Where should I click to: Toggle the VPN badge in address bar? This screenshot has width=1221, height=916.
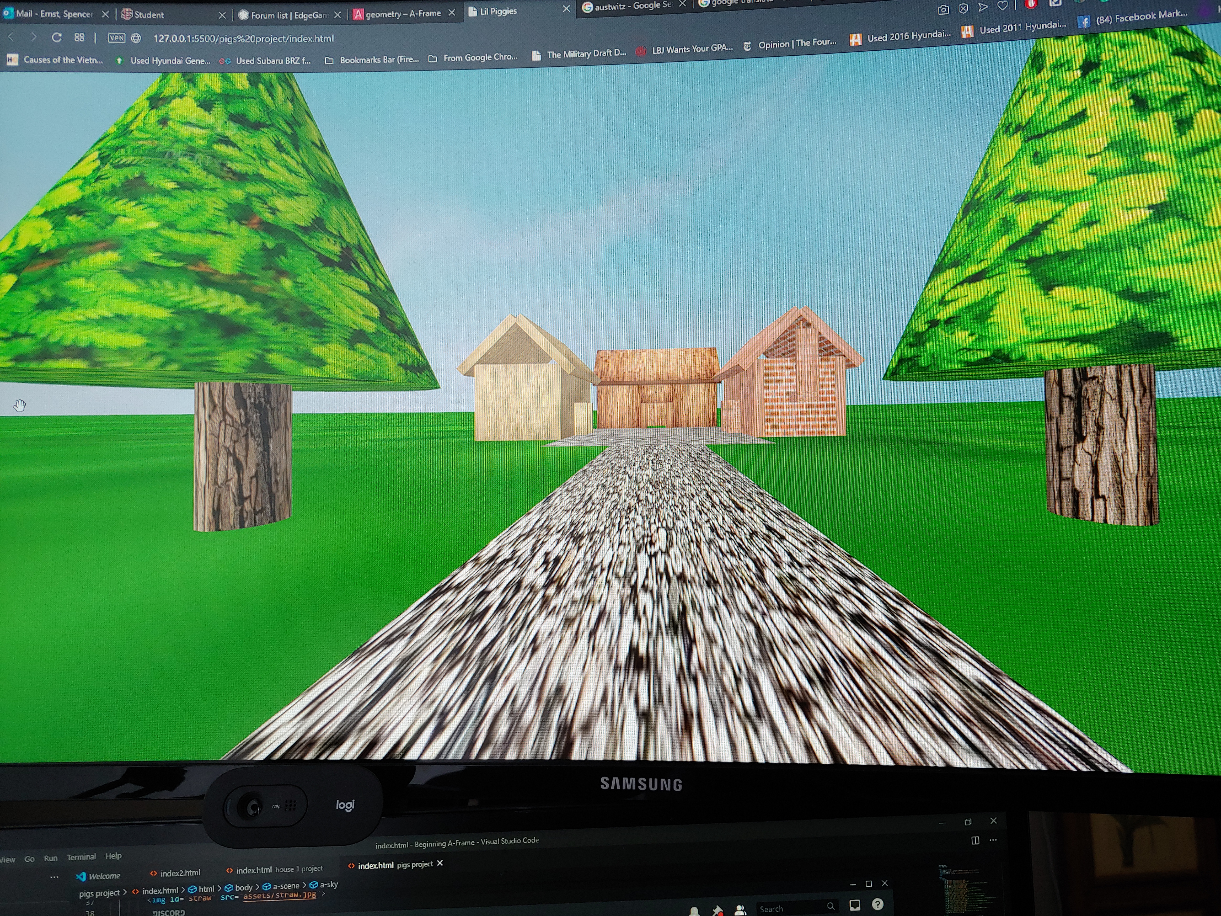coord(116,38)
